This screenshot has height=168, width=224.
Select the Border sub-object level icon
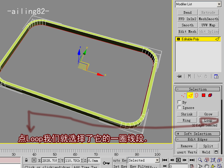click(197, 95)
